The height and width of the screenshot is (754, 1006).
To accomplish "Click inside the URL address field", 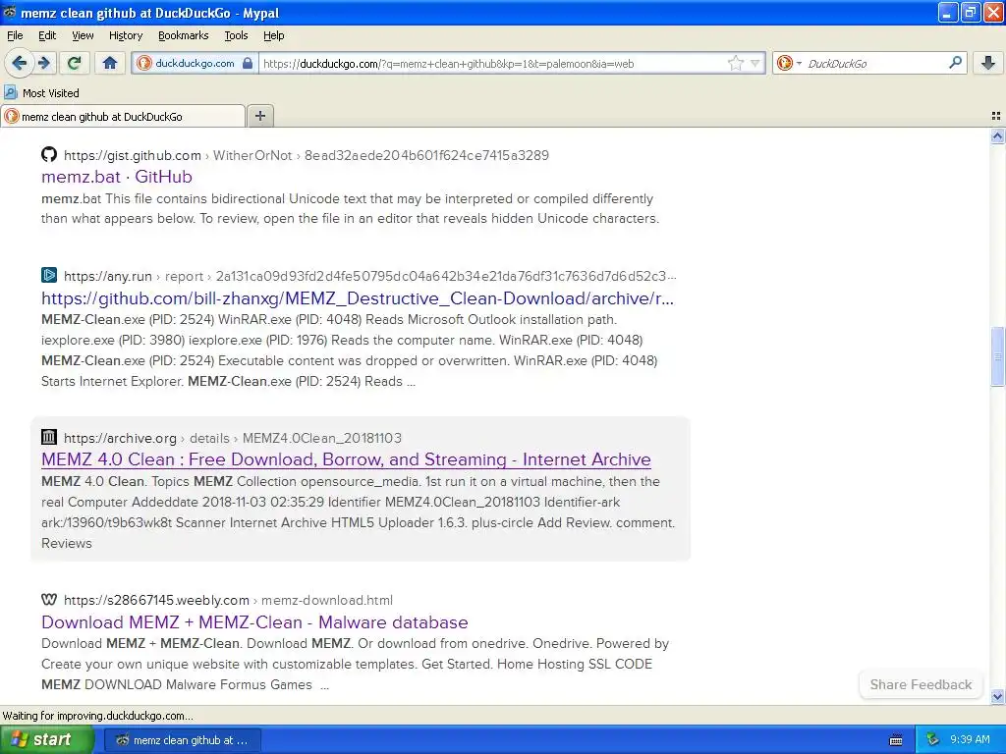I will [491, 64].
